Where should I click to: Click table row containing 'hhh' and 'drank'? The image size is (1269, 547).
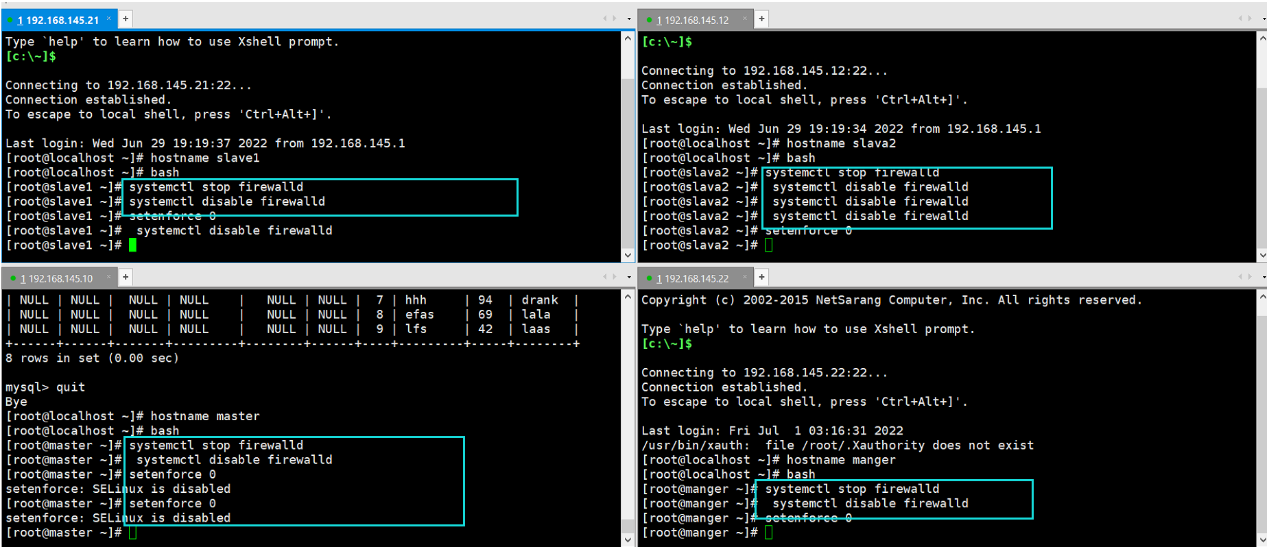tap(293, 300)
